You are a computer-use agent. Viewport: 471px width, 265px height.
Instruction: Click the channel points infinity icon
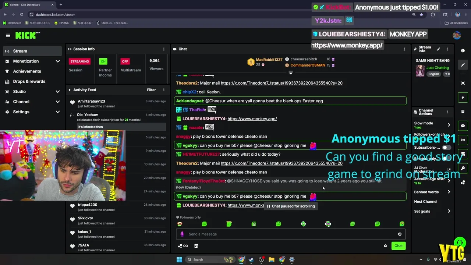click(183, 246)
